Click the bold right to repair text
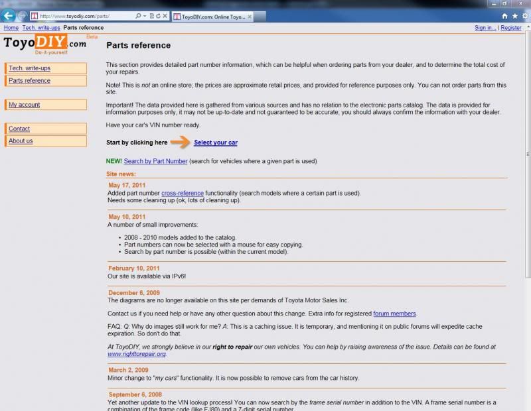Viewport: 531px width, 411px height. [x=232, y=347]
